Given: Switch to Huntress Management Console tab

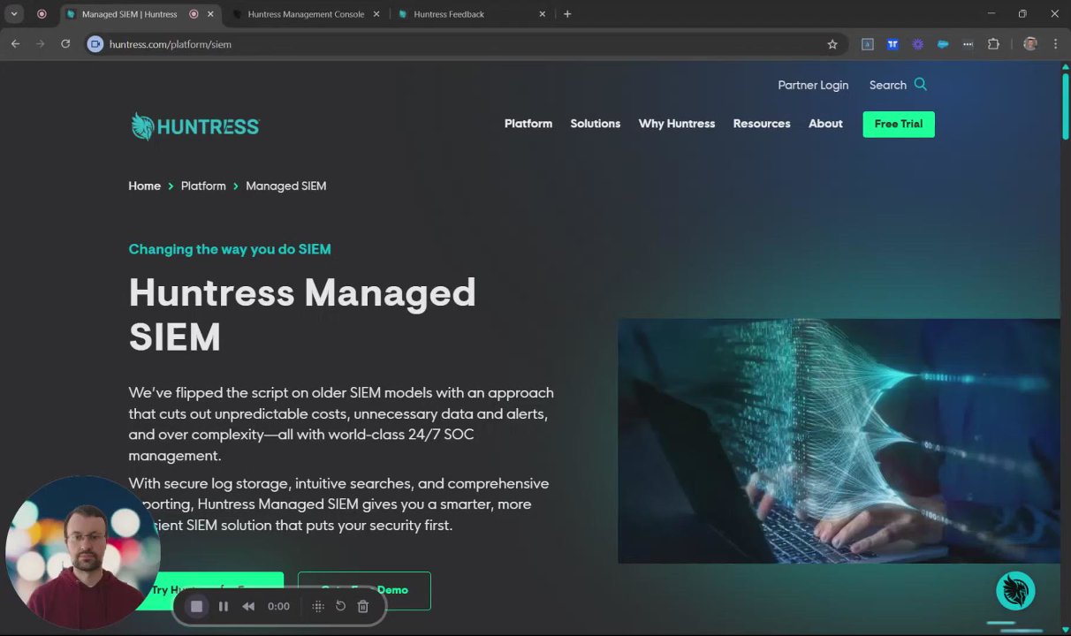Looking at the screenshot, I should pyautogui.click(x=306, y=14).
